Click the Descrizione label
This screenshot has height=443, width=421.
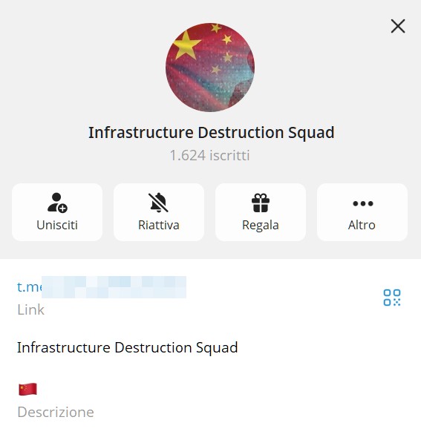tap(56, 412)
